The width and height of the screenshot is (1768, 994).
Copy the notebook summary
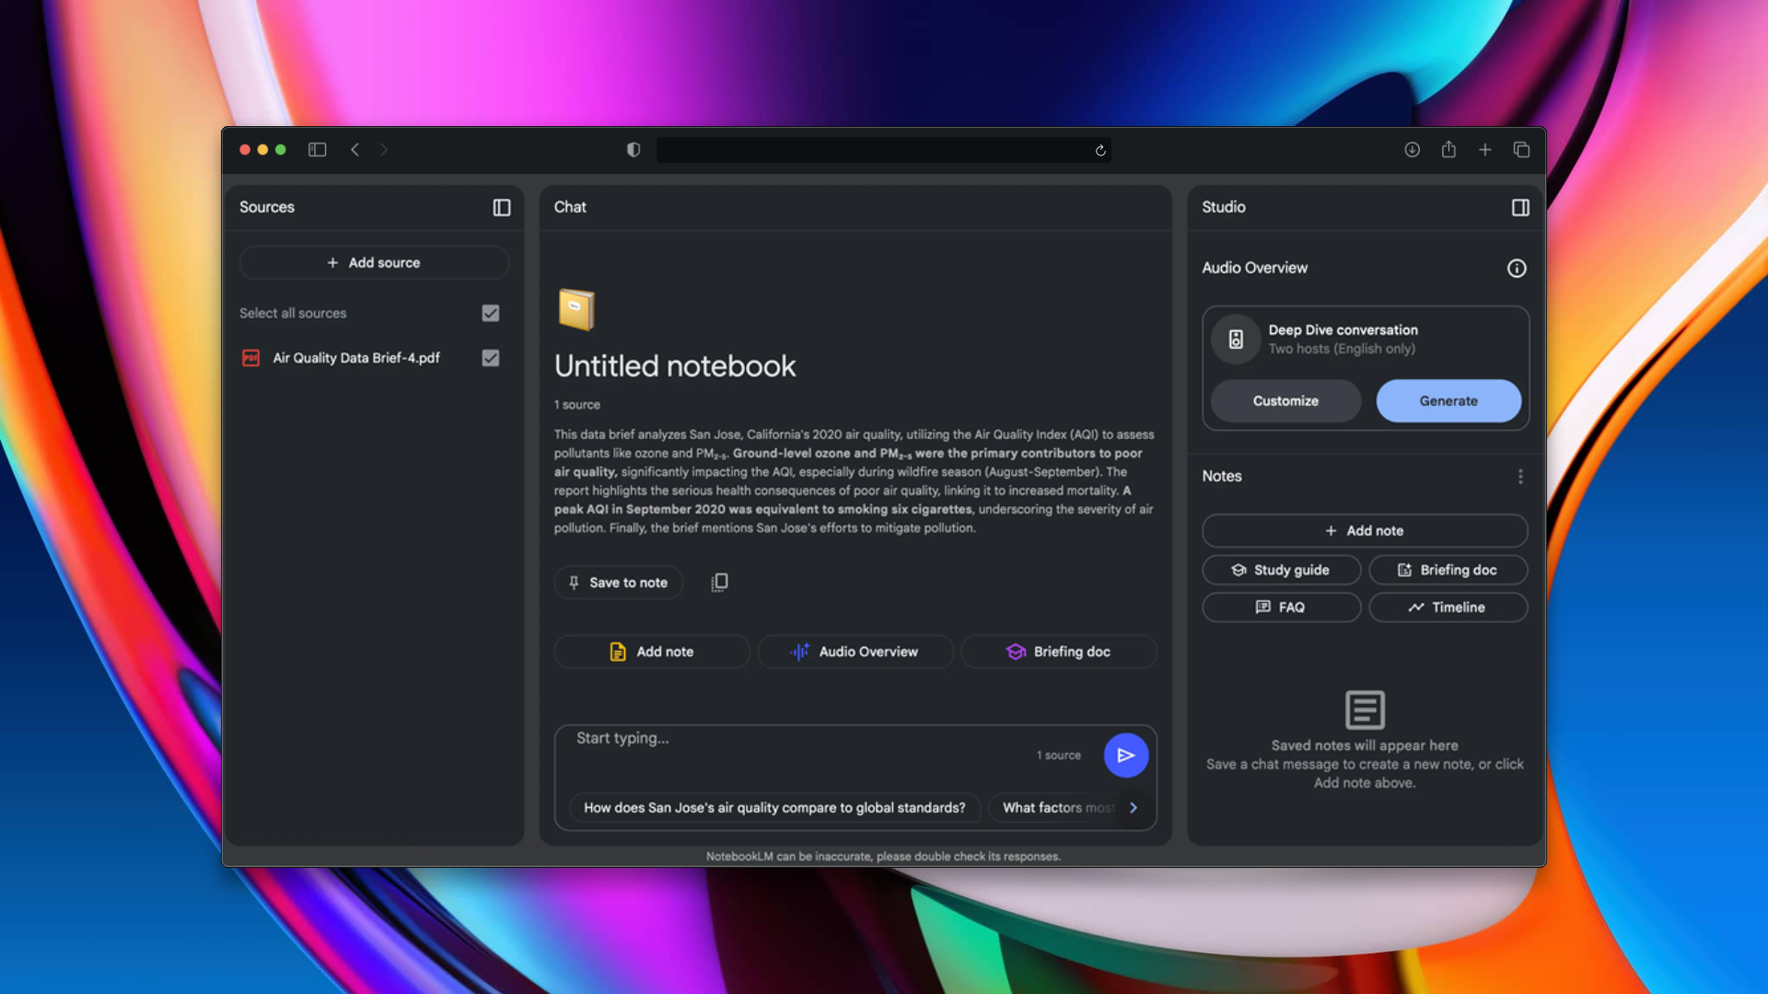(719, 581)
